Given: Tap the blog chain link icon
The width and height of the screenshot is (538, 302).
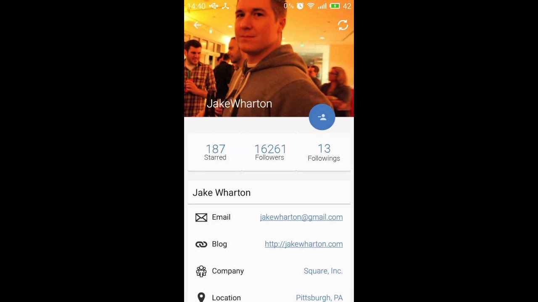Looking at the screenshot, I should [201, 244].
